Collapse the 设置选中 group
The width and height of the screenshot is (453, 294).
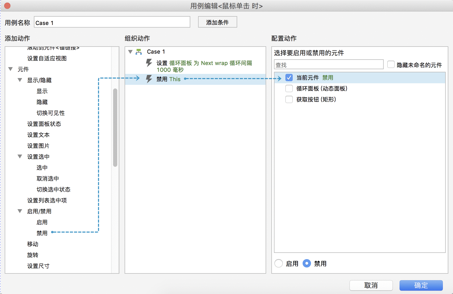(20, 156)
